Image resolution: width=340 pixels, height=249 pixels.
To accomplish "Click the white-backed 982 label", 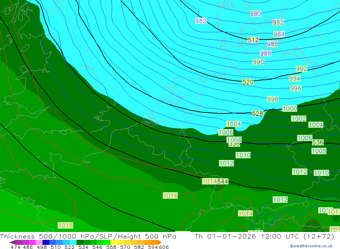I will pyautogui.click(x=201, y=21).
